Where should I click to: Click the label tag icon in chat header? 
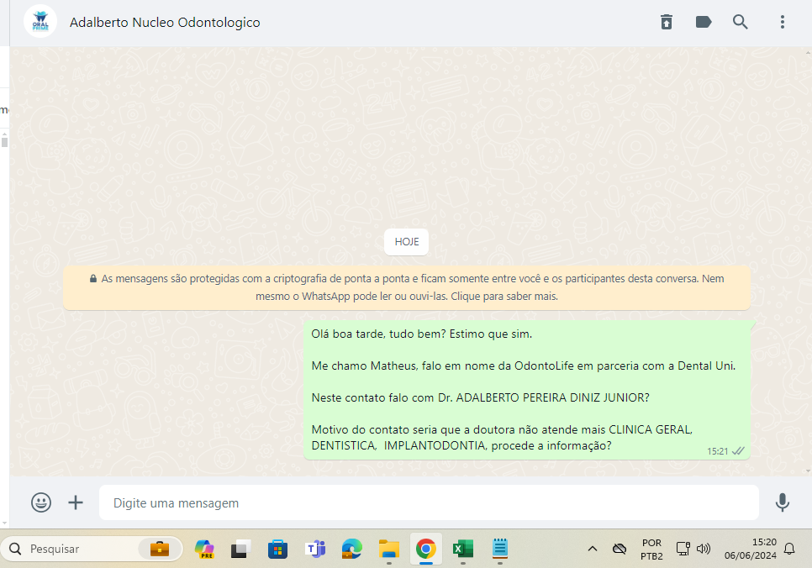coord(704,22)
